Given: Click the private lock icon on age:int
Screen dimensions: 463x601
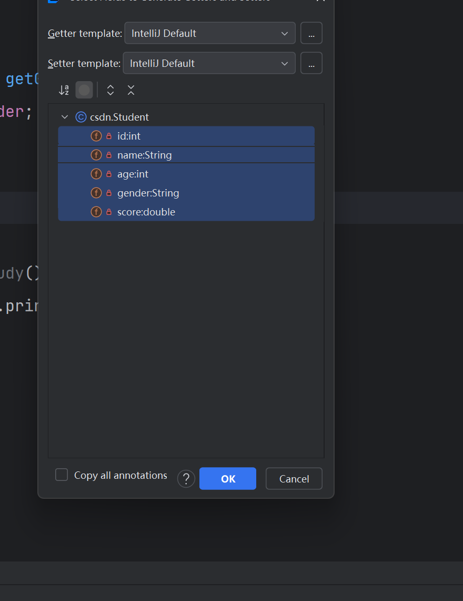Looking at the screenshot, I should pos(109,174).
